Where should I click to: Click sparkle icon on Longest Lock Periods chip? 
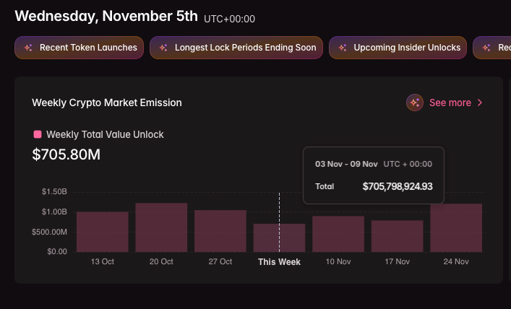163,48
